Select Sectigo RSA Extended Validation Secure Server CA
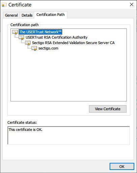This screenshot has height=173, width=137. click(73, 43)
